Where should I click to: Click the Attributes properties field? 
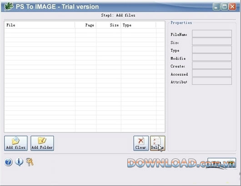pyautogui.click(x=212, y=81)
